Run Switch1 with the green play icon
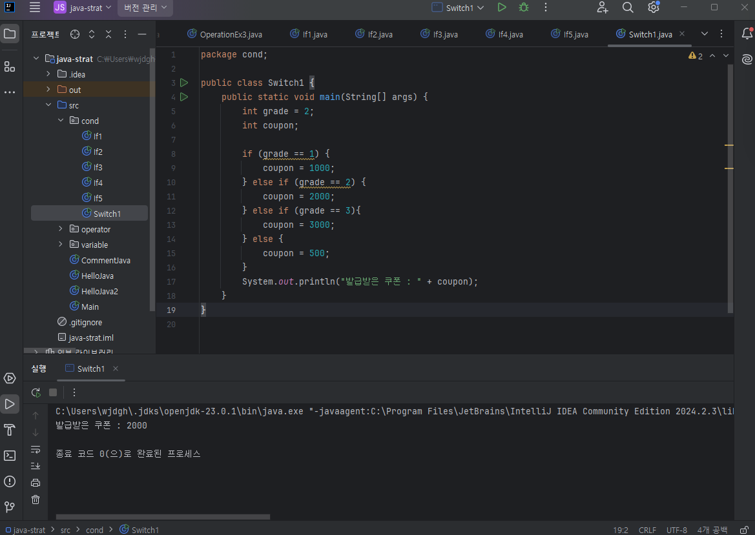The height and width of the screenshot is (535, 755). coord(502,7)
